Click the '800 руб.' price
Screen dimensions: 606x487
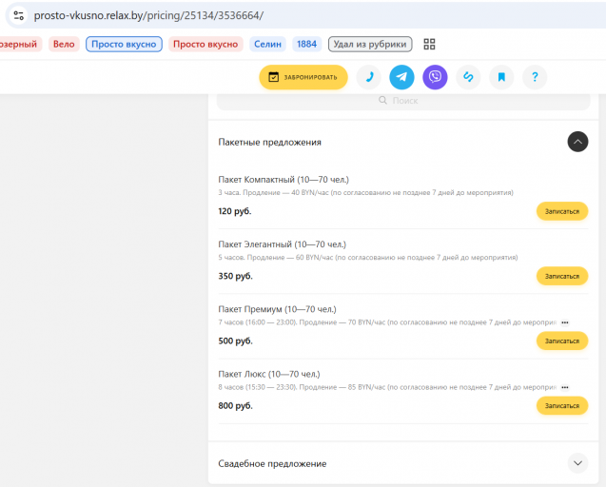(x=235, y=406)
